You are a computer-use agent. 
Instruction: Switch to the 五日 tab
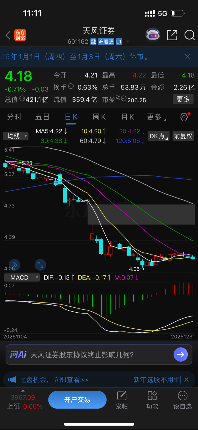[42, 117]
